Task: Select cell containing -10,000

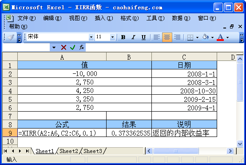Action: (84, 73)
